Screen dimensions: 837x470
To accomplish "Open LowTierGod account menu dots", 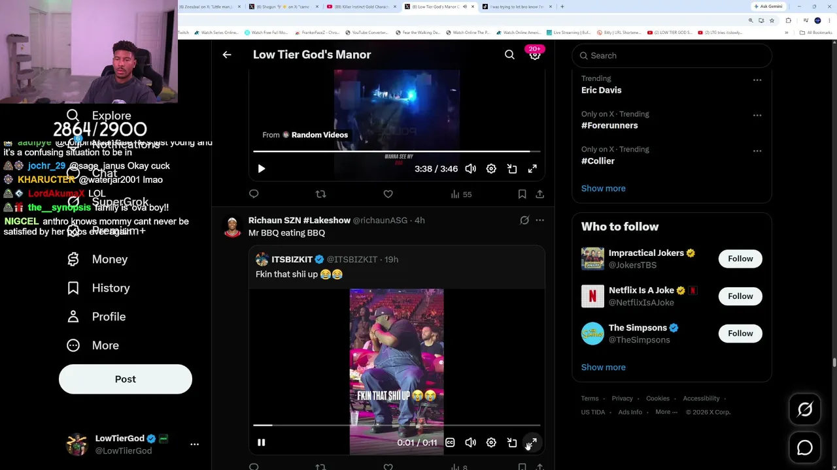I will 194,444.
